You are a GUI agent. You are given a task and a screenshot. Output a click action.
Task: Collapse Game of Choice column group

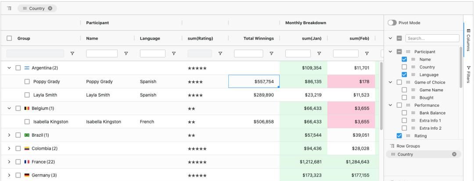point(391,82)
